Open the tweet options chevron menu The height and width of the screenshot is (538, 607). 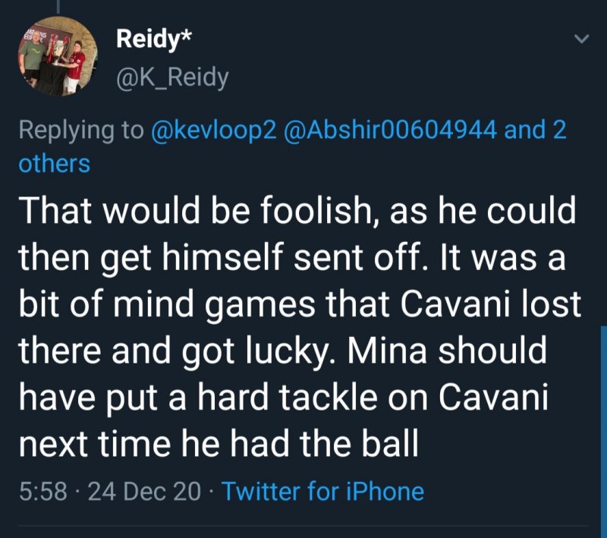pos(580,39)
